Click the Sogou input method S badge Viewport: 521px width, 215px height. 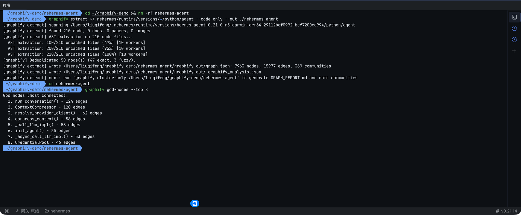point(195,204)
